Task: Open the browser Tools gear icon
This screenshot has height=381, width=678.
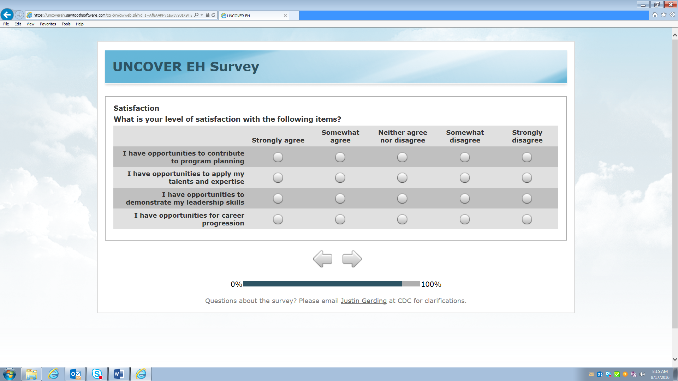Action: tap(672, 15)
